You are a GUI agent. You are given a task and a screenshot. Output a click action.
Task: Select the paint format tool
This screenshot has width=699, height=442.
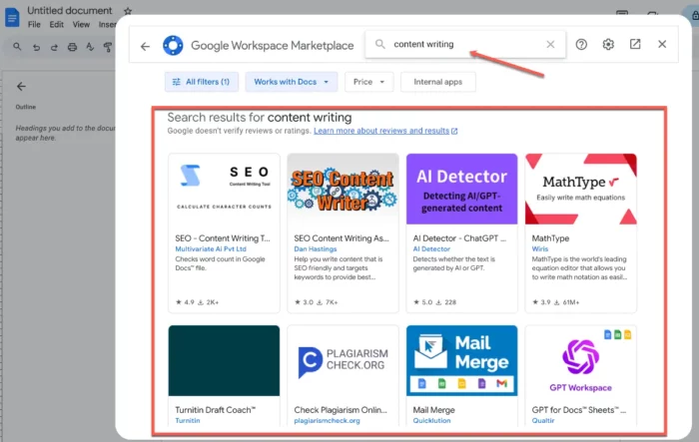click(x=108, y=47)
